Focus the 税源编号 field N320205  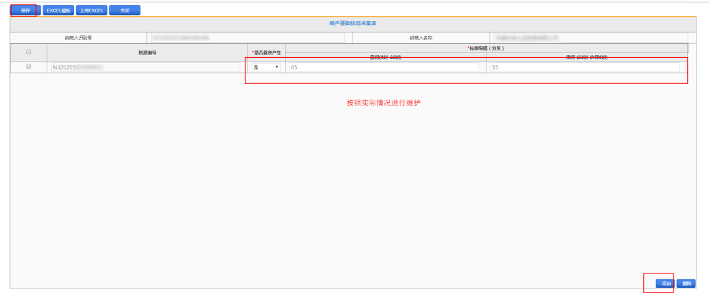[x=146, y=67]
